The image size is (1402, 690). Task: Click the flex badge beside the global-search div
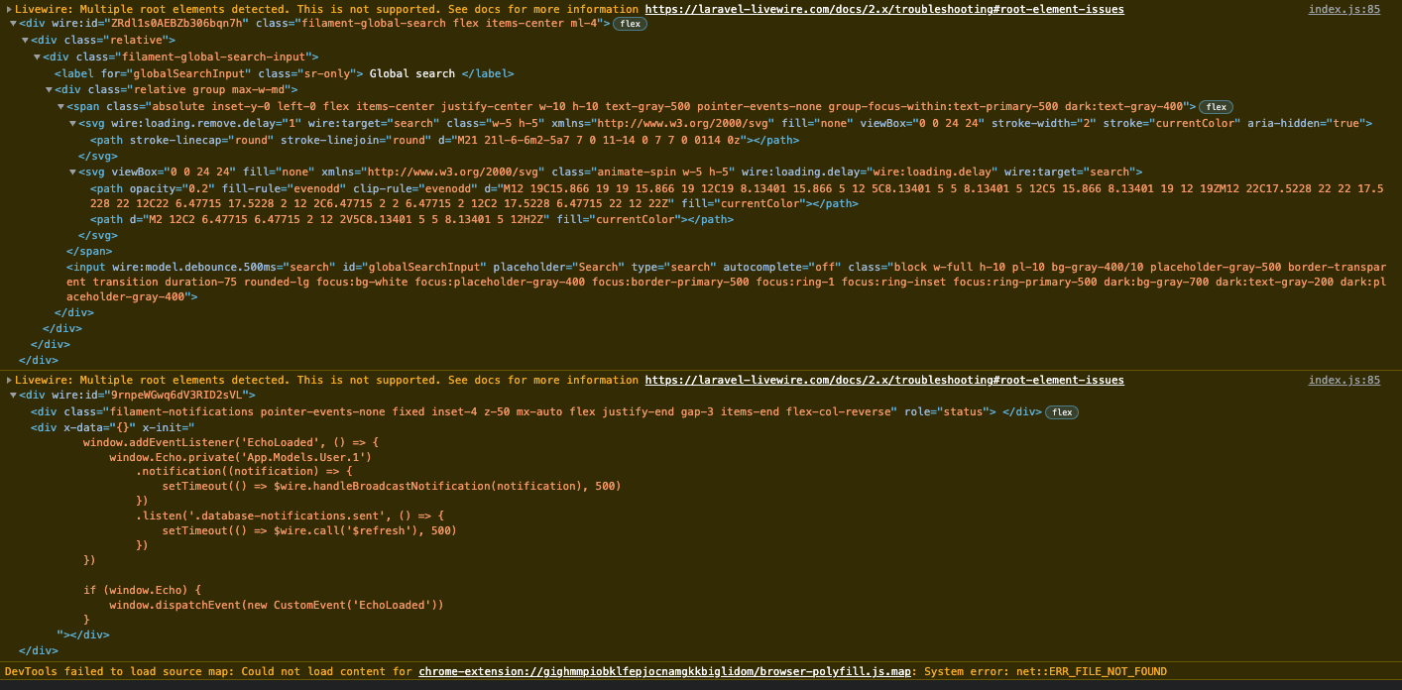[x=629, y=23]
